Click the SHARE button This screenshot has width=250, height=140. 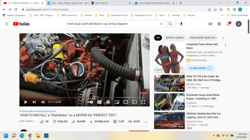pos(78,122)
